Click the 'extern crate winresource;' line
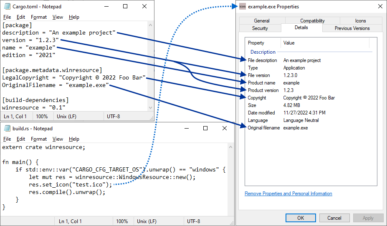This screenshot has width=387, height=226. [44, 147]
